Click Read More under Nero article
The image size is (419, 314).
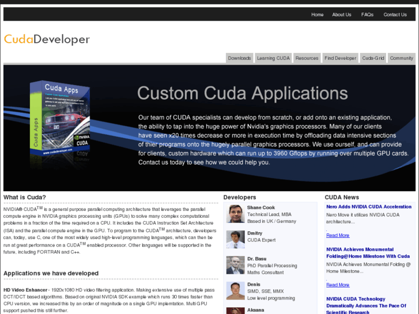point(338,235)
